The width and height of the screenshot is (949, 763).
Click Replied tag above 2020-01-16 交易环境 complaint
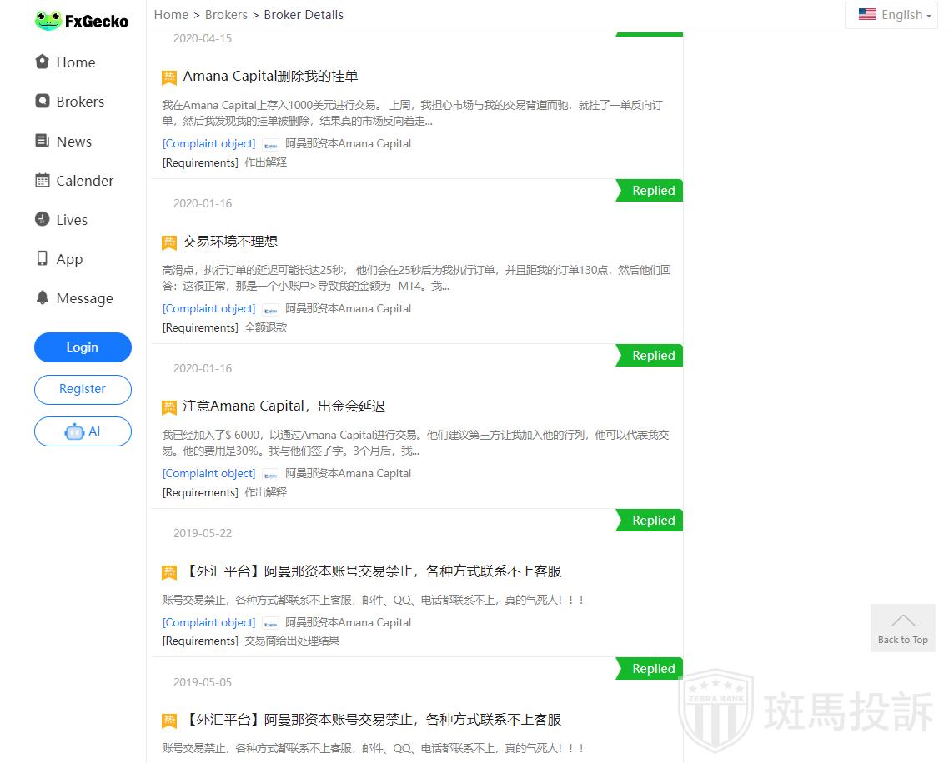652,191
